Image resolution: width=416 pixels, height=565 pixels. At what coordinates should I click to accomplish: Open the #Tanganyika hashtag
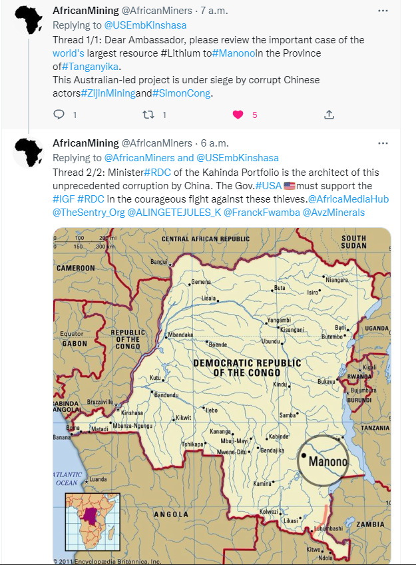[91, 67]
